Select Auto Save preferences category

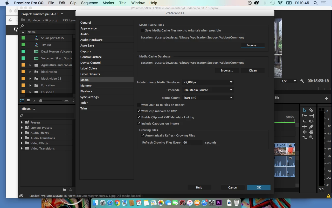coord(106,45)
